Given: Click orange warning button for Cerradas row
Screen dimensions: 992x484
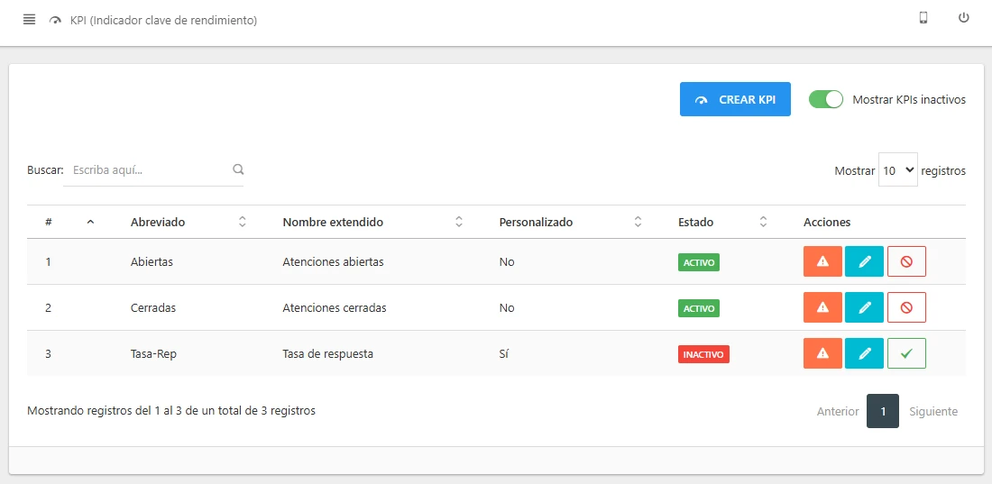Looking at the screenshot, I should (x=822, y=307).
